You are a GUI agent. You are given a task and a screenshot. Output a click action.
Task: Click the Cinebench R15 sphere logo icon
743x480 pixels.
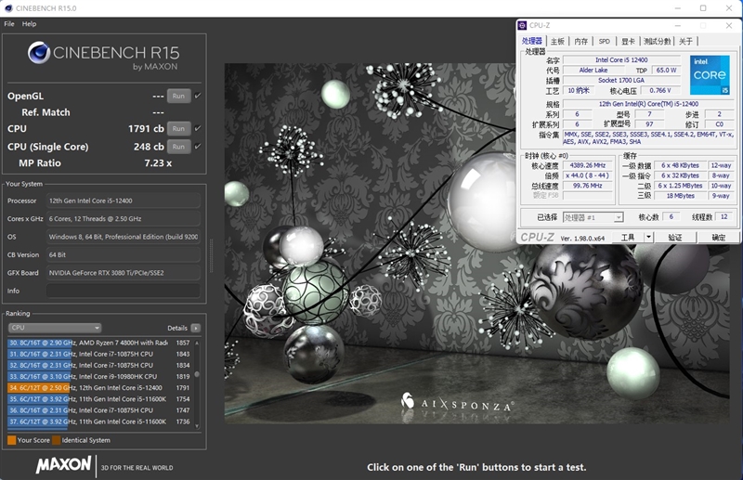coord(39,54)
